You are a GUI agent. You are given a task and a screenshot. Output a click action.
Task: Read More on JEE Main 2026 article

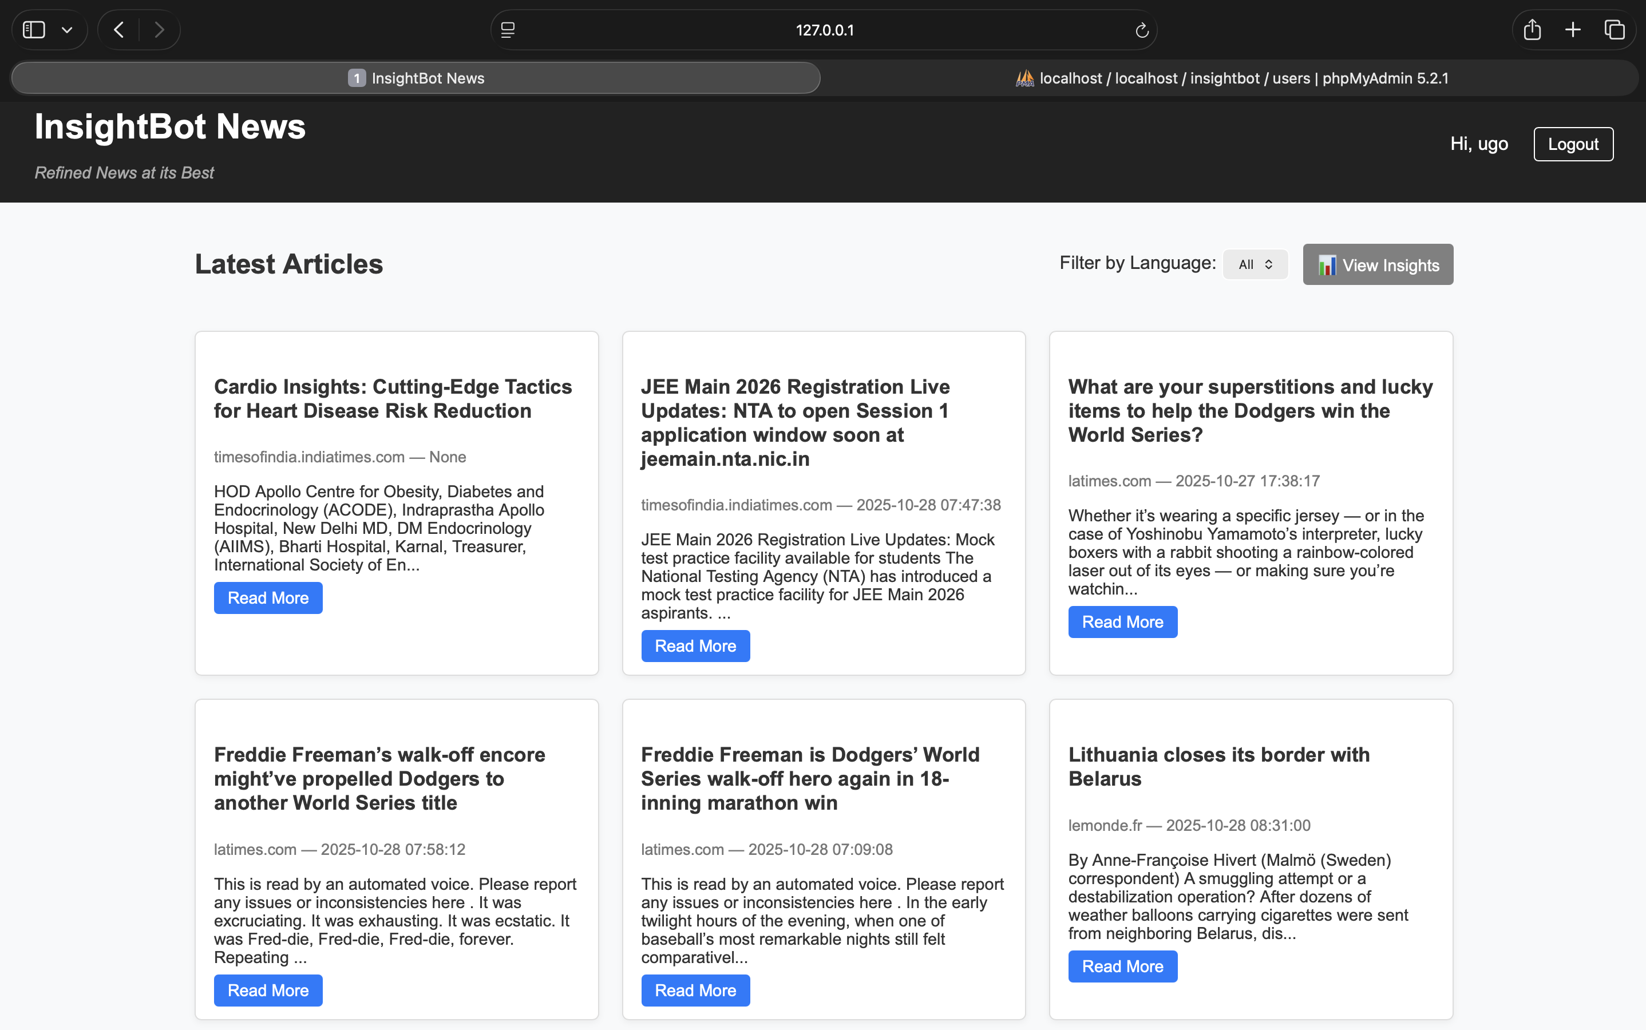tap(695, 646)
